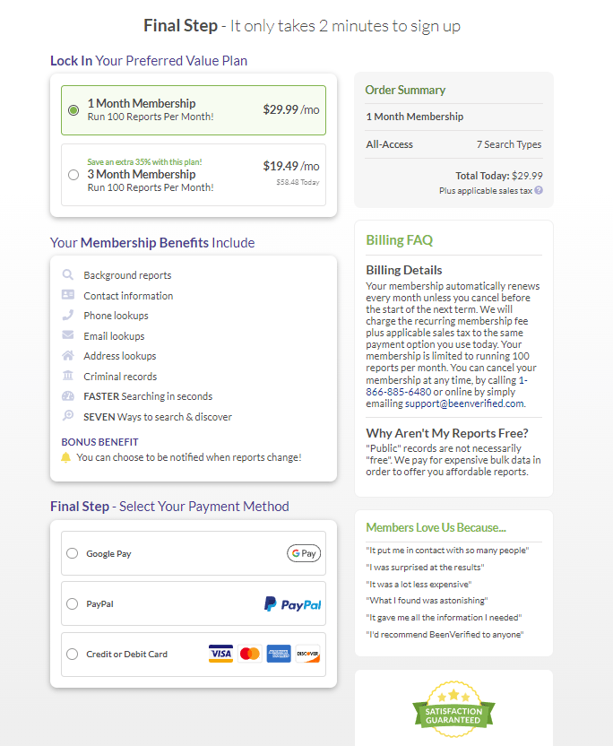Screen dimensions: 613x746
Task: Click the American Express card icon
Action: (281, 654)
